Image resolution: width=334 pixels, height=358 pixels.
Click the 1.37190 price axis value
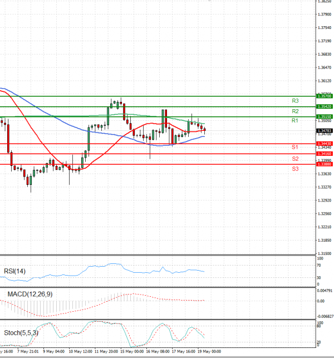[x=325, y=41]
